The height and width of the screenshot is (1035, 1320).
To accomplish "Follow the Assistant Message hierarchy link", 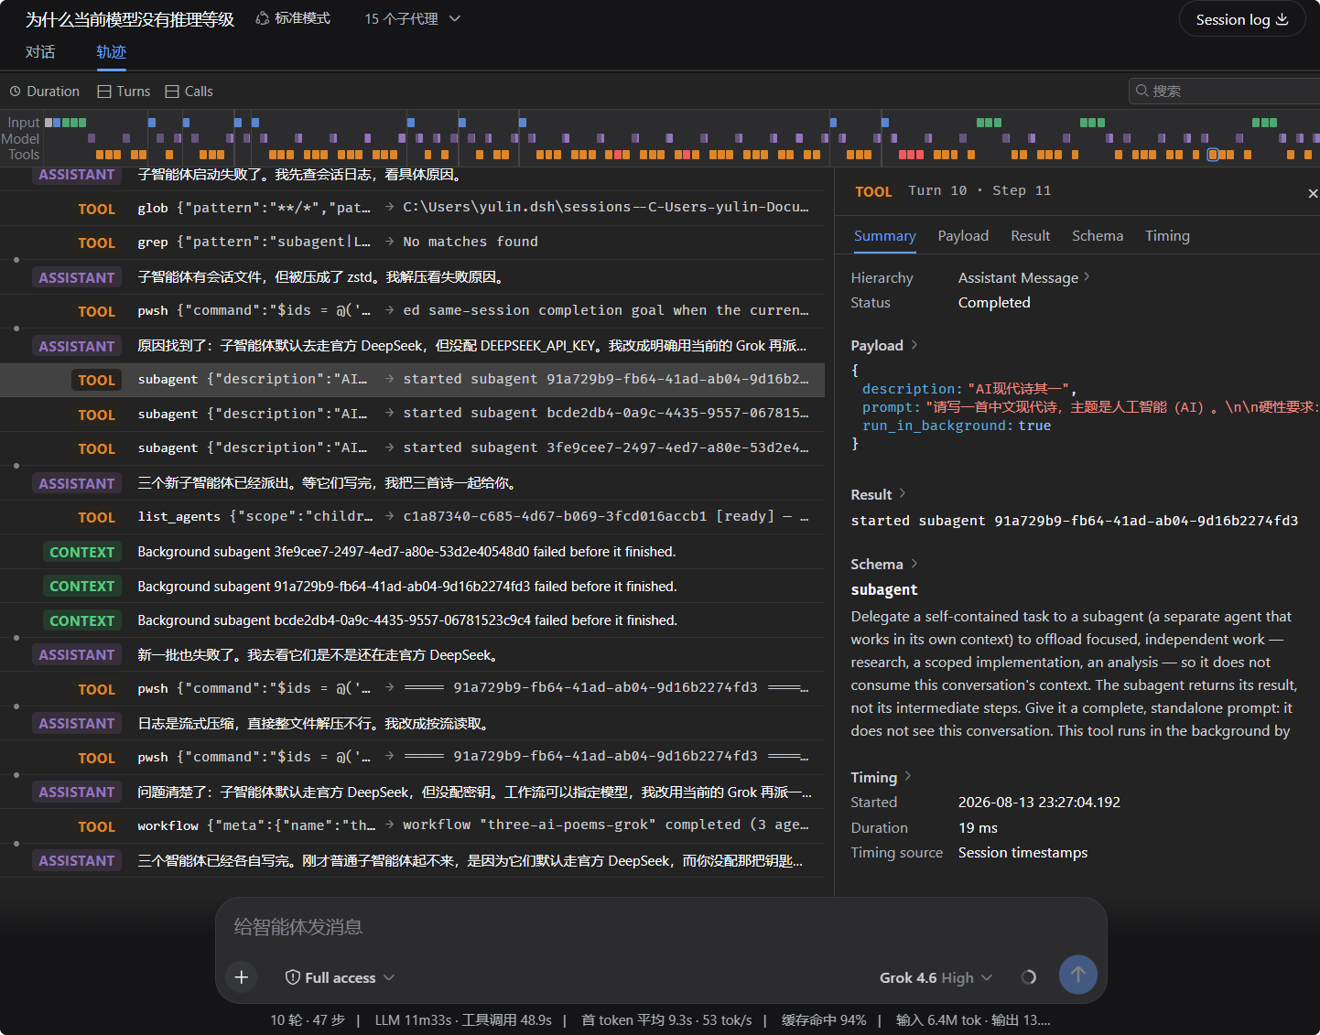I will (x=1023, y=277).
